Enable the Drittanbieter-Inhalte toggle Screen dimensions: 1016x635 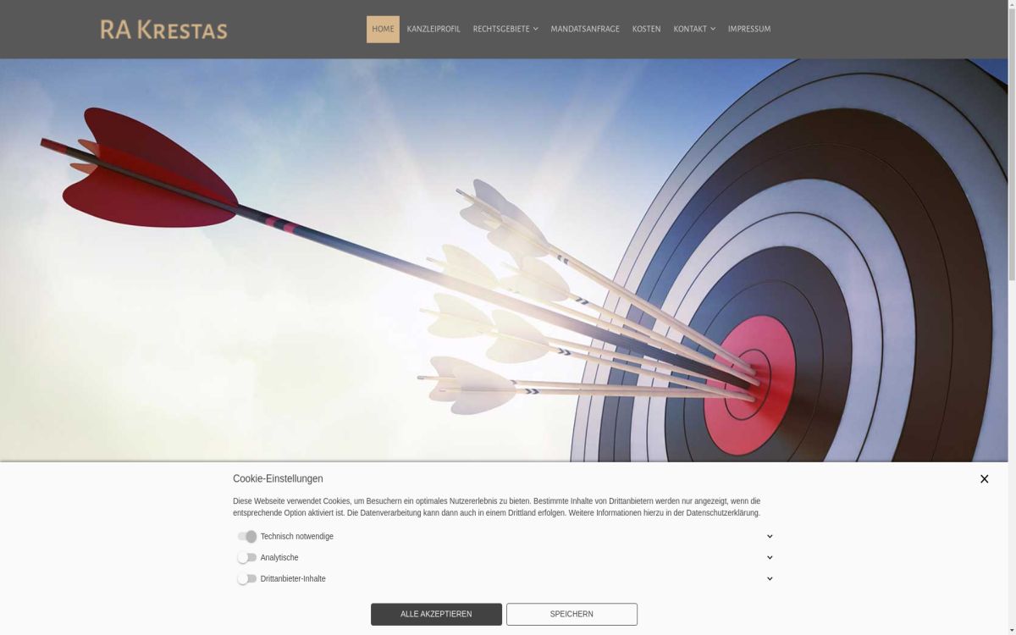click(248, 578)
